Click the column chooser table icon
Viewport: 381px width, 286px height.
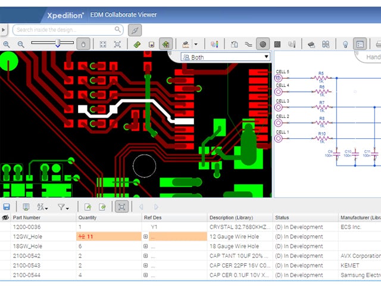(26, 207)
